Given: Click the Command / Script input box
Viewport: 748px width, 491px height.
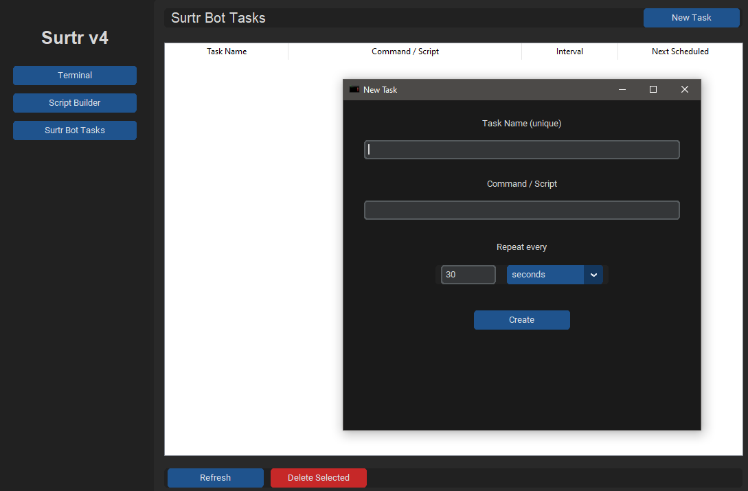Looking at the screenshot, I should [521, 209].
